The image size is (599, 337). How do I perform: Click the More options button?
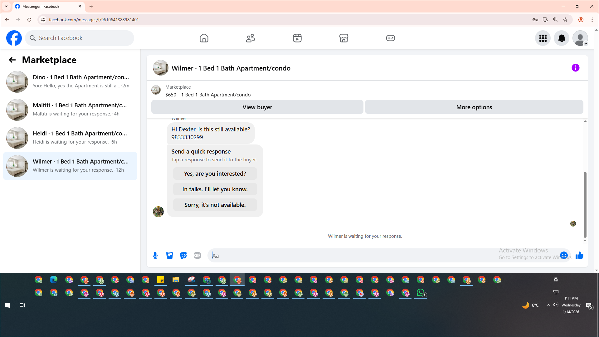coord(474,107)
